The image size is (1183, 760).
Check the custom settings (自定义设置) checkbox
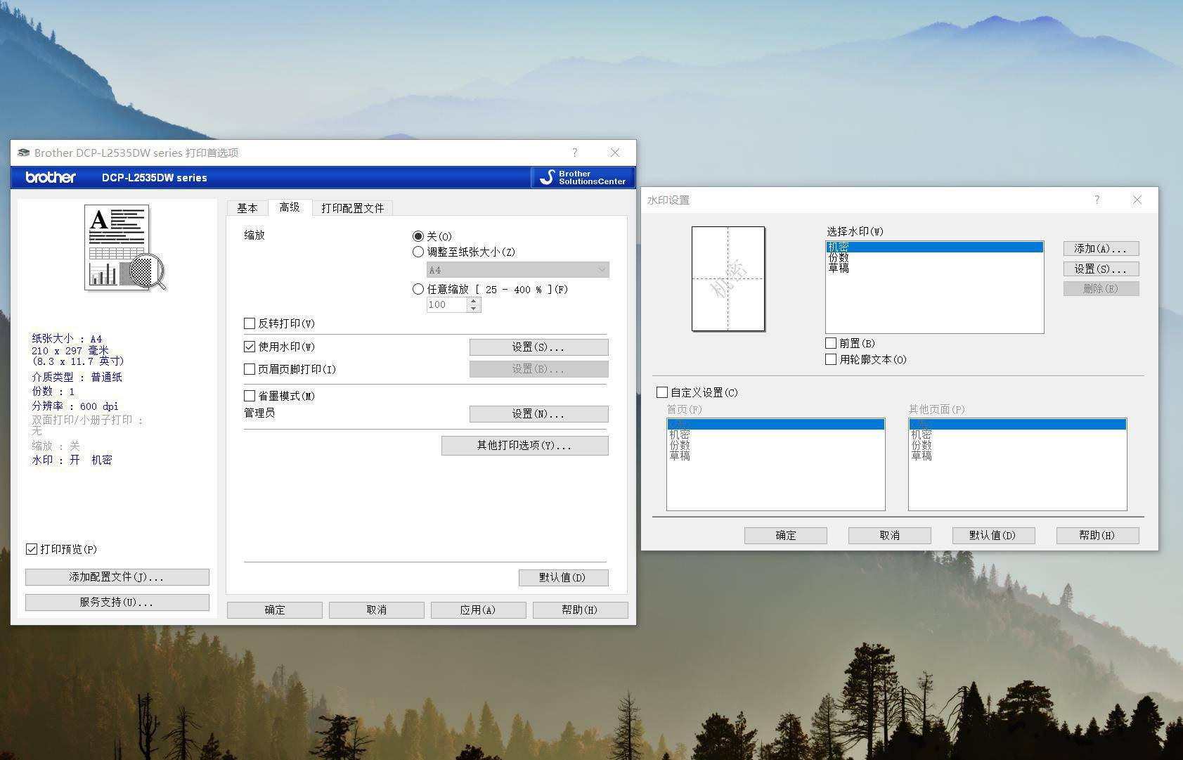tap(662, 392)
